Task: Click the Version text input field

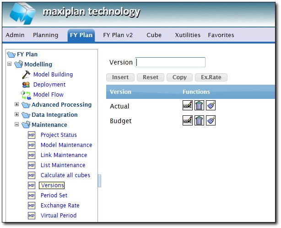Action: (x=171, y=62)
